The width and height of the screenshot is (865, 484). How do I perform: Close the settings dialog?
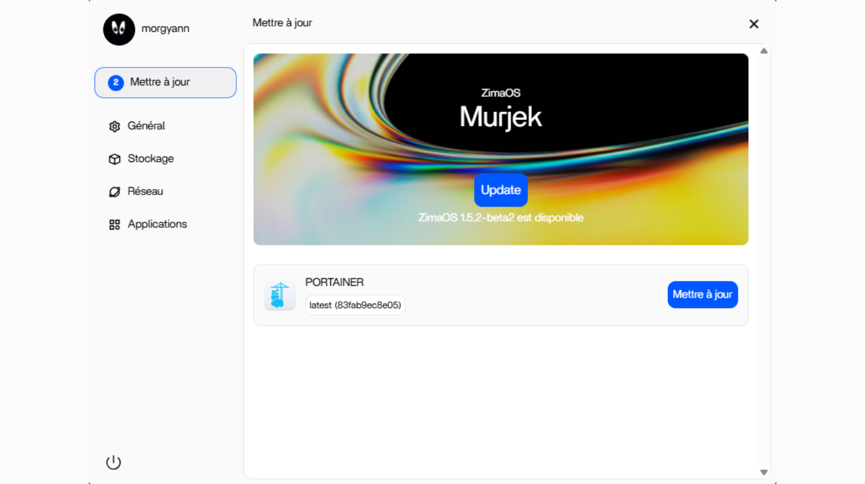(754, 24)
